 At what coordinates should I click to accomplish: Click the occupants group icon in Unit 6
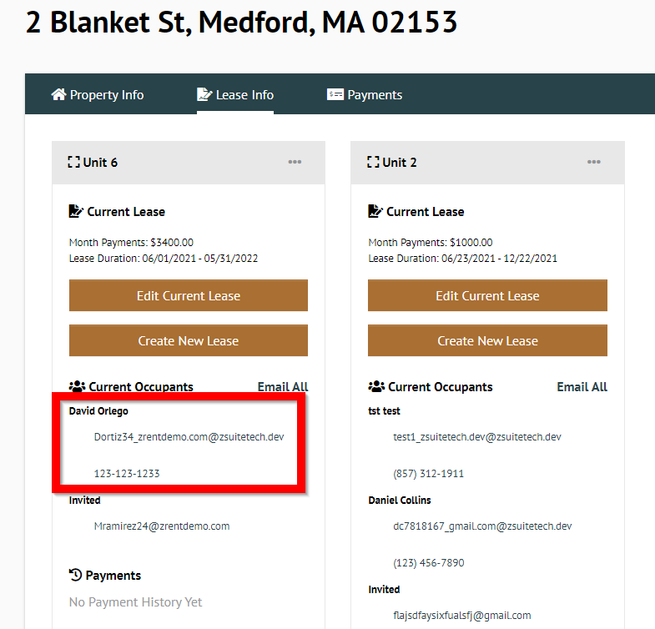pyautogui.click(x=78, y=387)
